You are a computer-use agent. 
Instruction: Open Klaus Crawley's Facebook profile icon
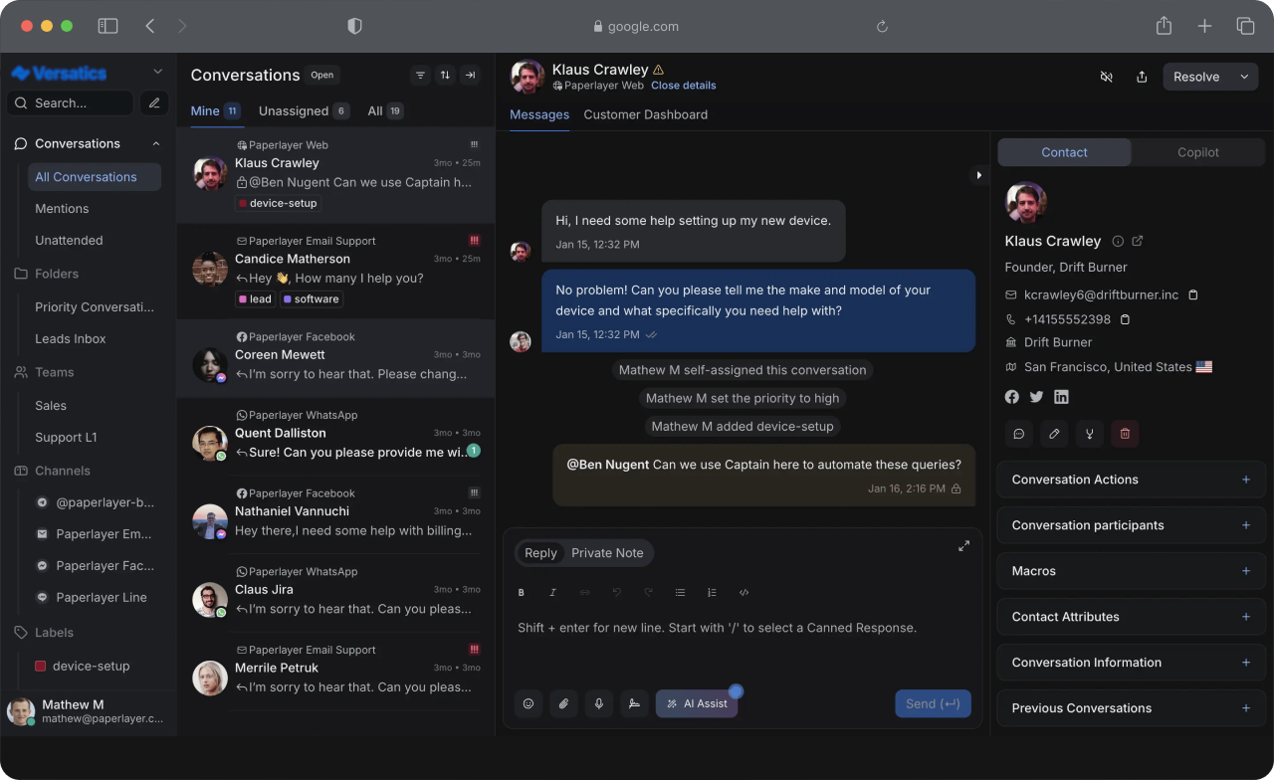(x=1012, y=396)
